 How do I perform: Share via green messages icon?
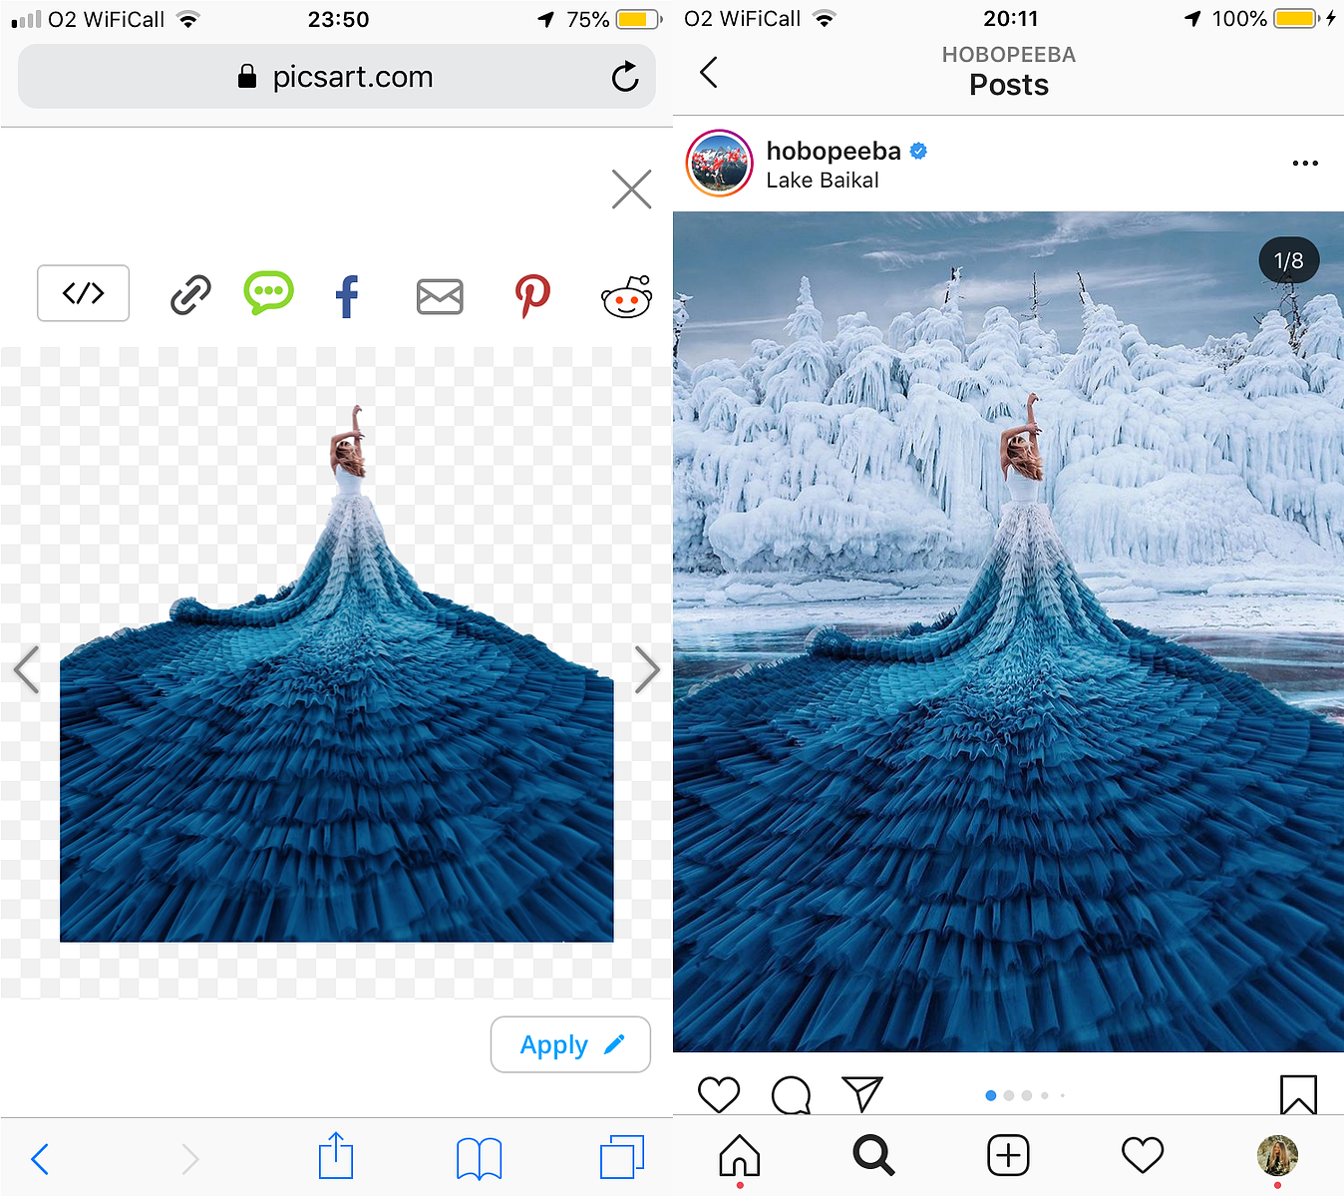(x=268, y=293)
